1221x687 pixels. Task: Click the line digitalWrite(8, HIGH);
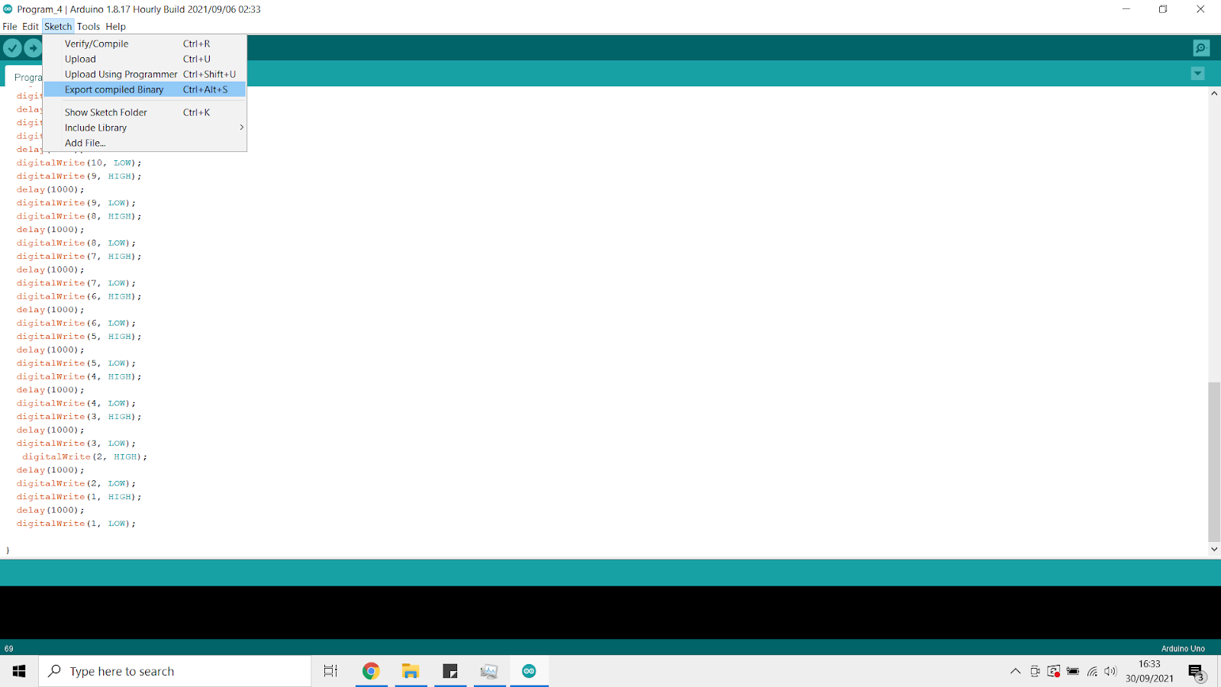click(79, 216)
